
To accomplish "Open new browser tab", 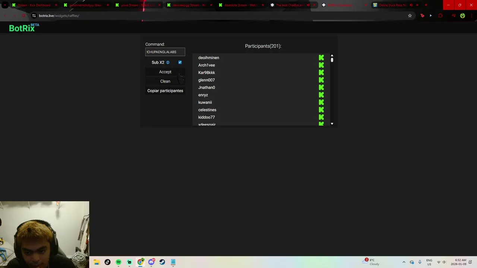I will [x=426, y=5].
